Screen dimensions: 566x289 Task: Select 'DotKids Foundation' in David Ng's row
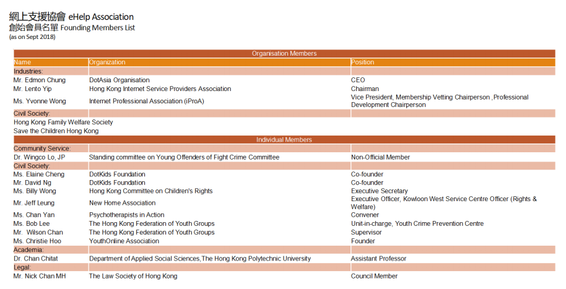(117, 183)
